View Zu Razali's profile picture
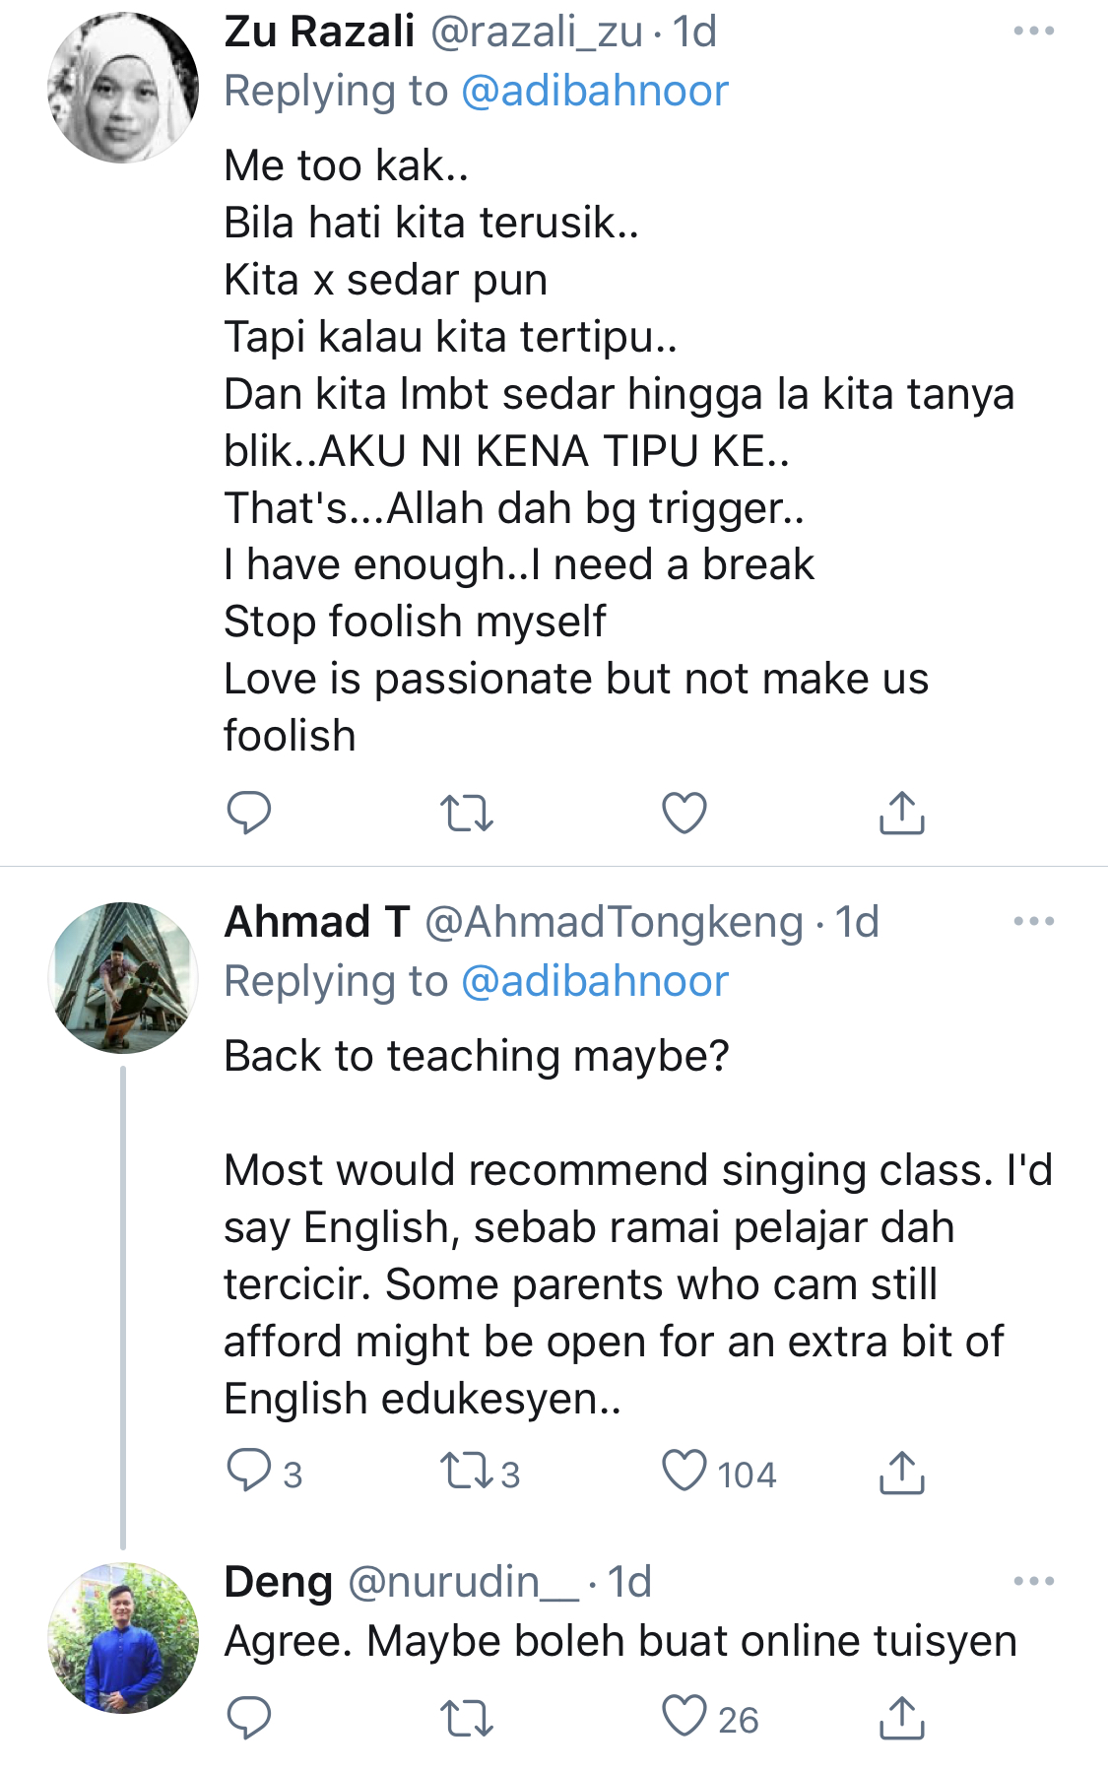This screenshot has height=1771, width=1108. [x=123, y=88]
